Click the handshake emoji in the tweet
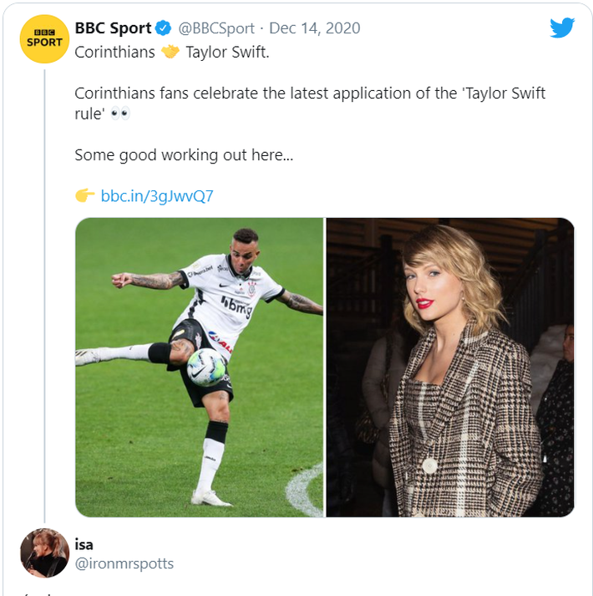The image size is (593, 596). point(170,52)
